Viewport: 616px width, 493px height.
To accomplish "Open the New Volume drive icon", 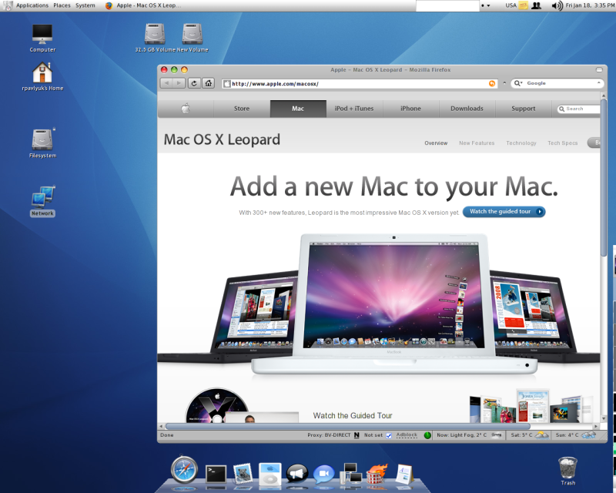I will click(192, 39).
